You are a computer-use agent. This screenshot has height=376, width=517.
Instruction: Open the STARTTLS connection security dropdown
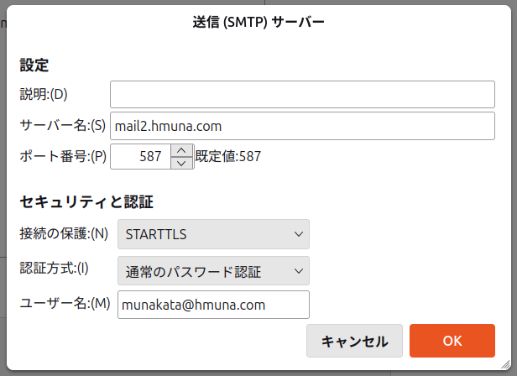pos(214,234)
